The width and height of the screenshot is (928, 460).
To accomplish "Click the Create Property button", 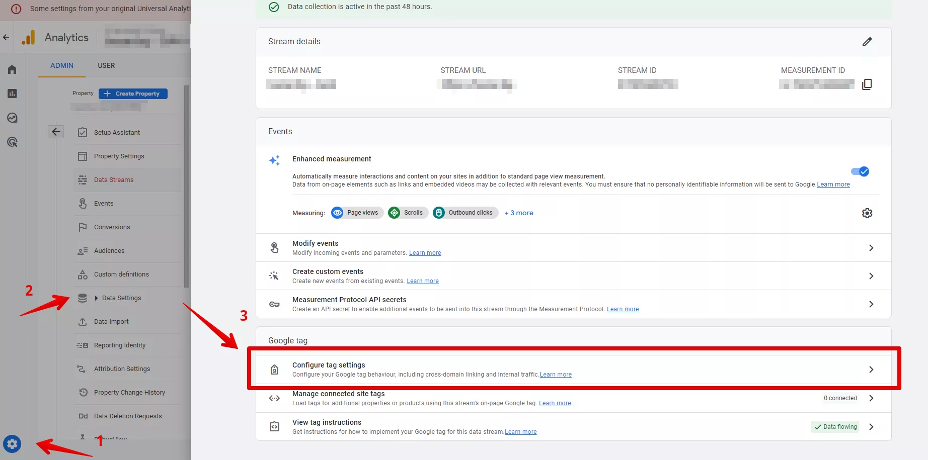I will pyautogui.click(x=133, y=94).
